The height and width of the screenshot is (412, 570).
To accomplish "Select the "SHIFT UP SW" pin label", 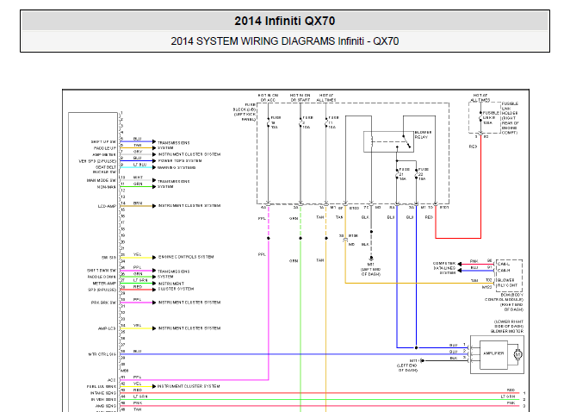I will coord(103,142).
